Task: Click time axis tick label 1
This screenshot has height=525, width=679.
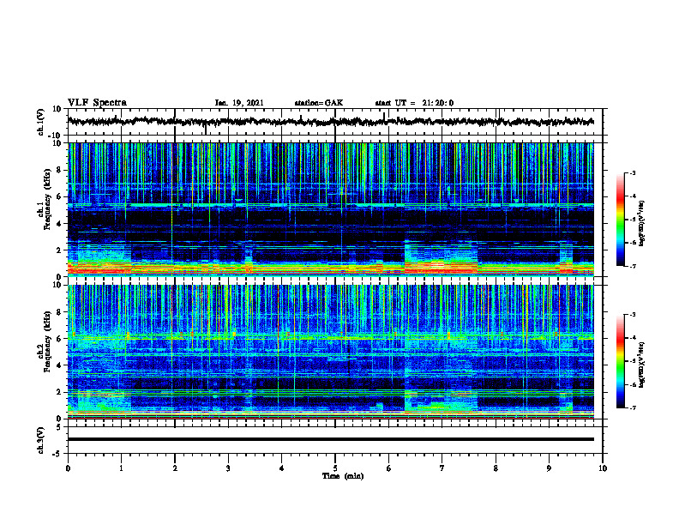Action: 121,468
